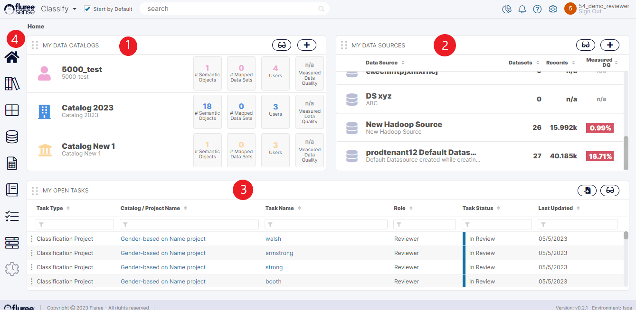This screenshot has height=310, width=636.
Task: Open the Home icon in sidebar
Action: [12, 57]
